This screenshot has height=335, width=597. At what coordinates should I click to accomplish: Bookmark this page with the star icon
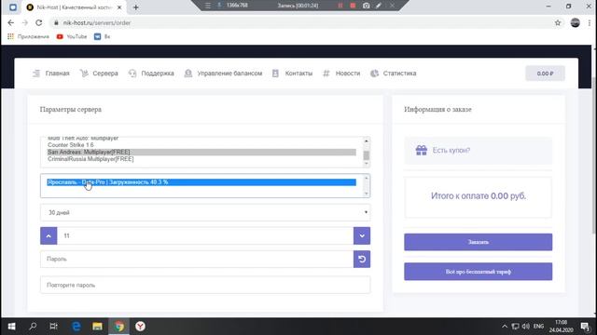point(558,22)
